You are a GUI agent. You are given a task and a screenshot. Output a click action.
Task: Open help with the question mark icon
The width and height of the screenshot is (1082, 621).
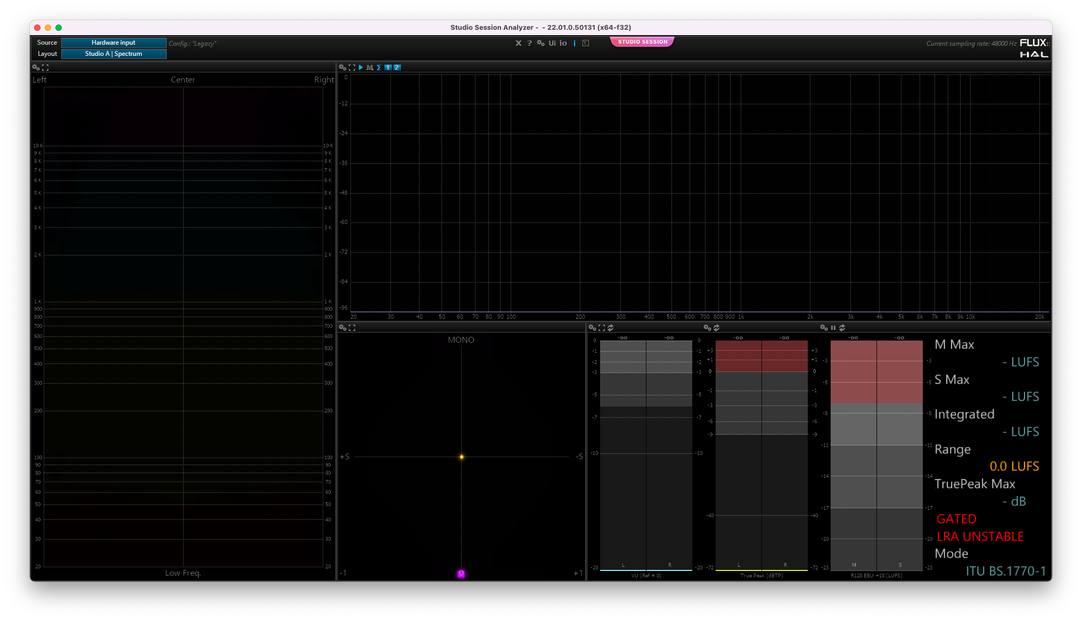(x=529, y=43)
